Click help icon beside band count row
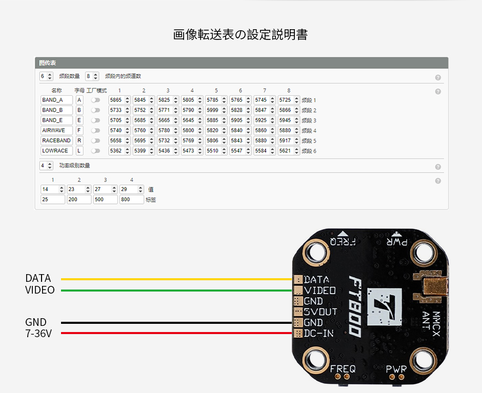482x393 pixels. (438, 77)
